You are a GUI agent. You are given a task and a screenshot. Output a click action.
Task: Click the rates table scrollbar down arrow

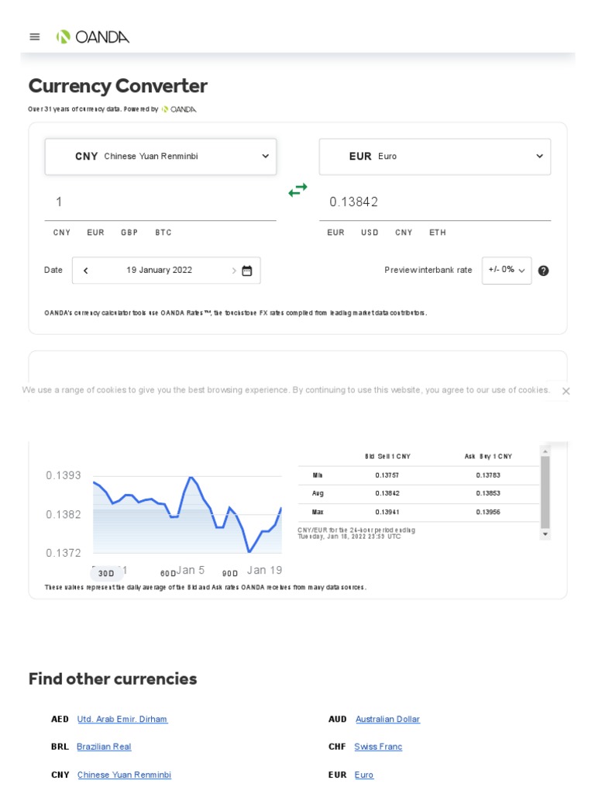coord(545,534)
